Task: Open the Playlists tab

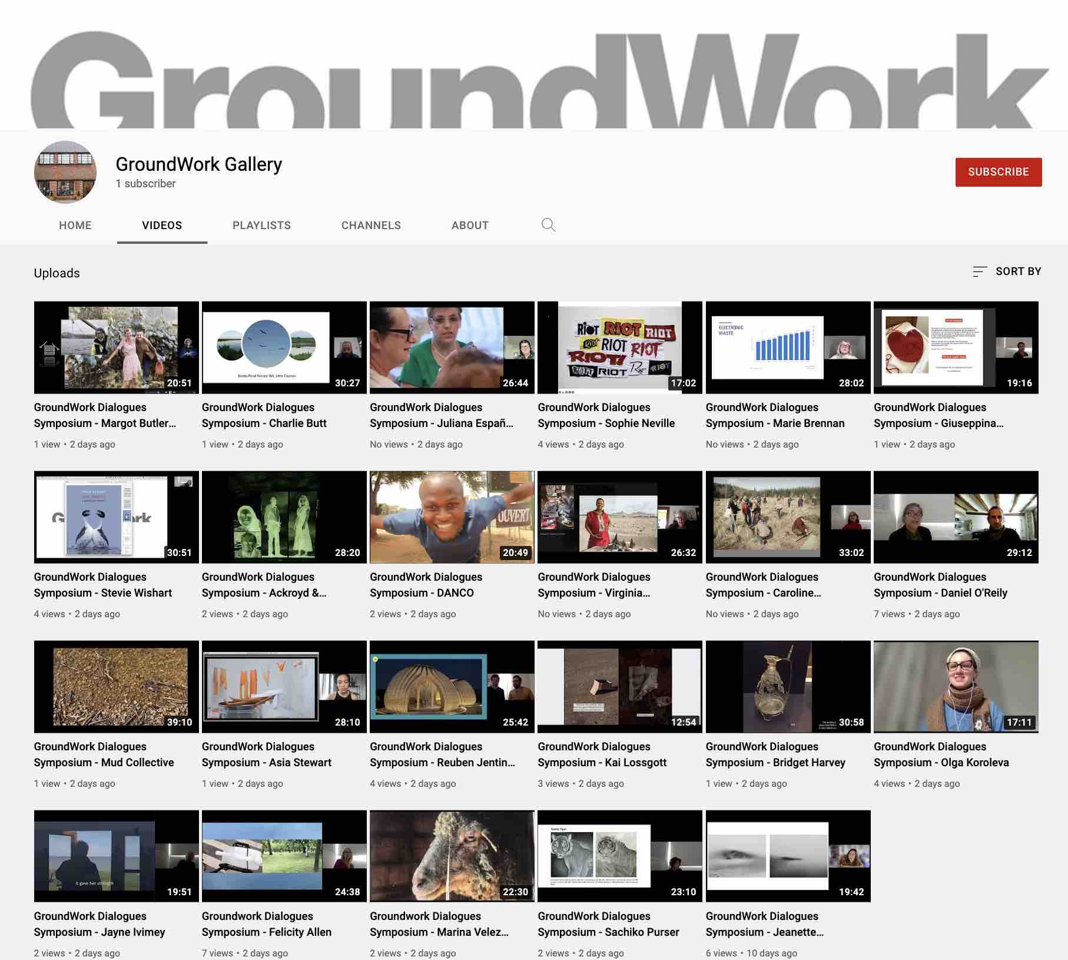Action: click(261, 225)
